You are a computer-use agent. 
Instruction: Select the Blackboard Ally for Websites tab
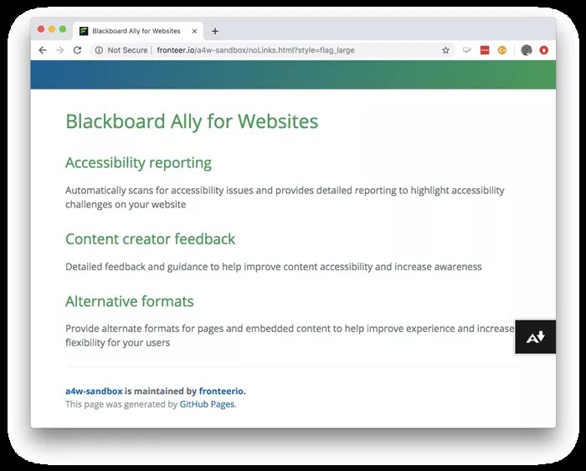pos(136,31)
